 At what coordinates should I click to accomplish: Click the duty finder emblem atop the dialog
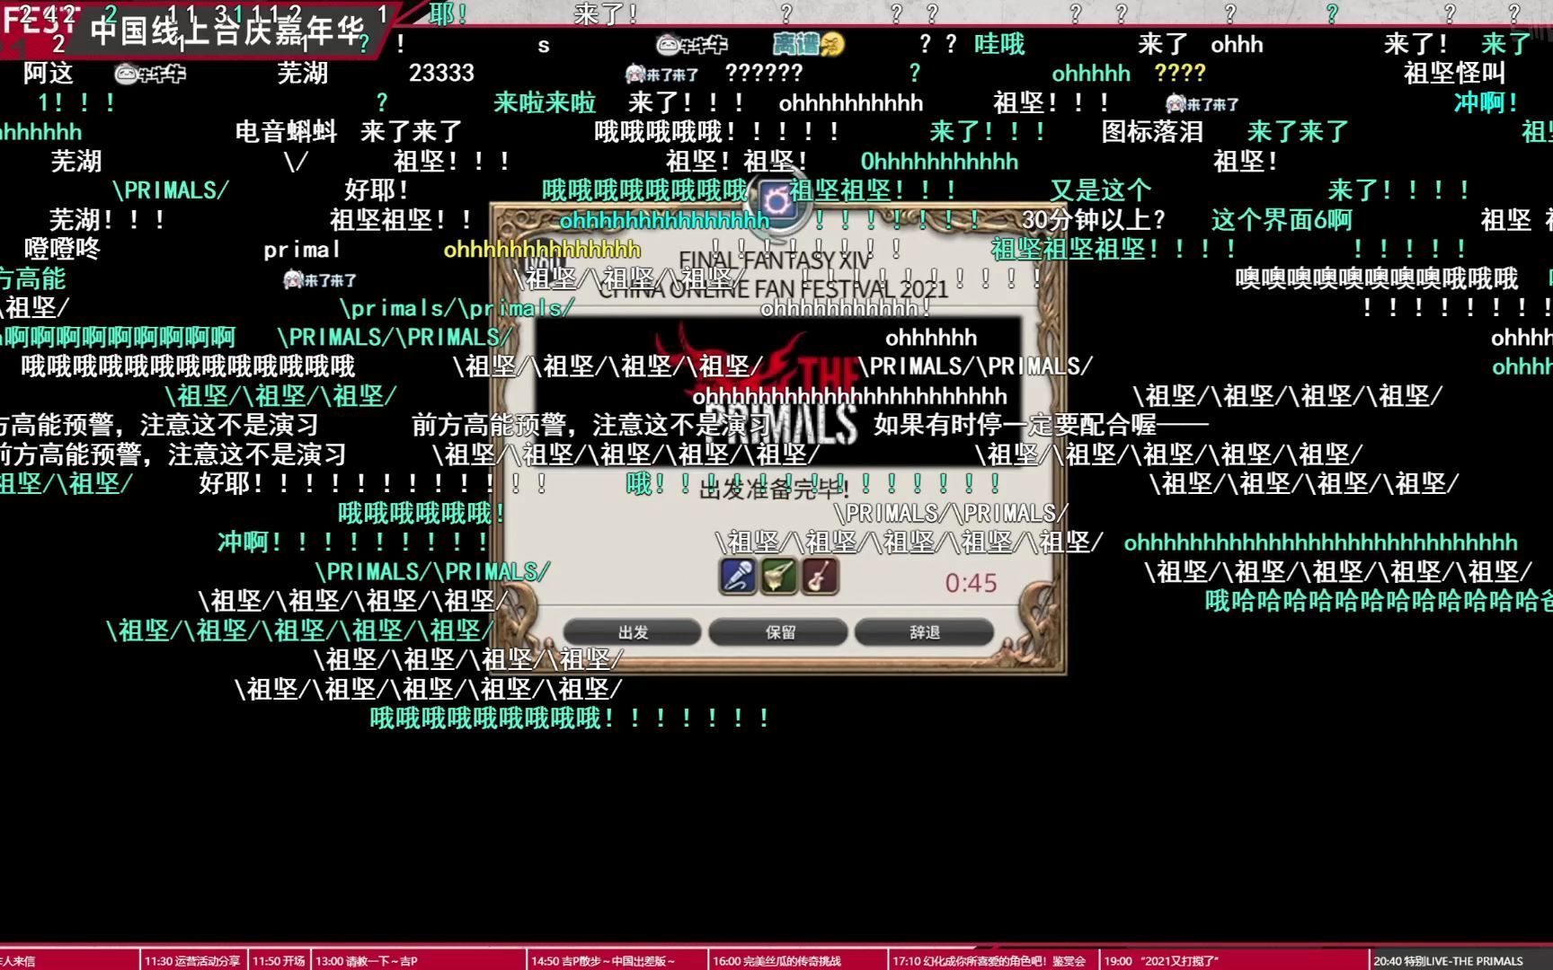[x=777, y=200]
